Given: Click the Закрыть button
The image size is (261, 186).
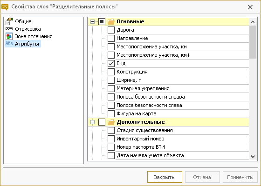Looking at the screenshot, I should pyautogui.click(x=165, y=177).
